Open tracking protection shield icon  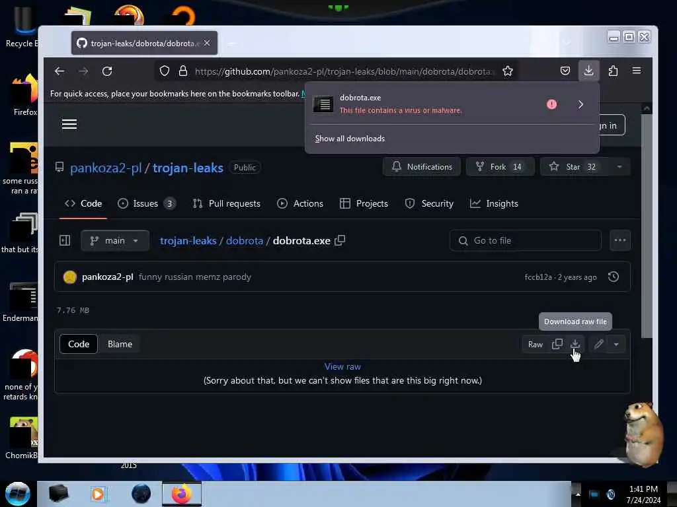[x=165, y=71]
